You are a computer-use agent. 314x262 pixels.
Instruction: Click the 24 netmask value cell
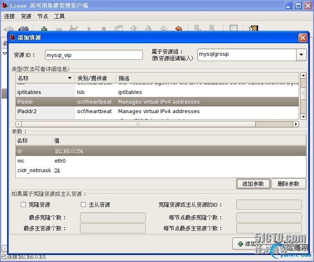tap(57, 171)
